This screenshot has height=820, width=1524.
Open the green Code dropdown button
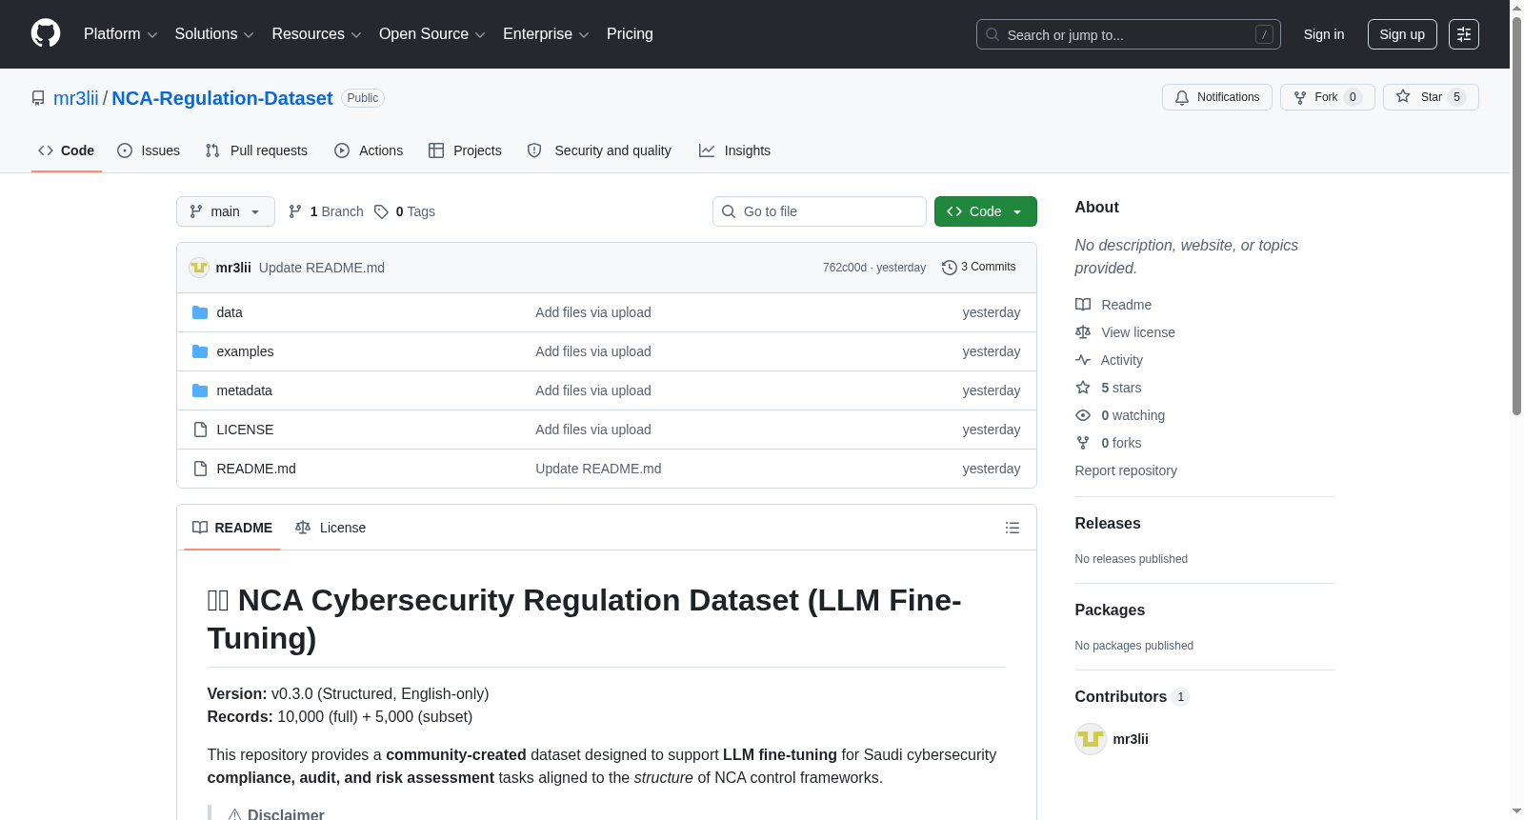point(986,211)
